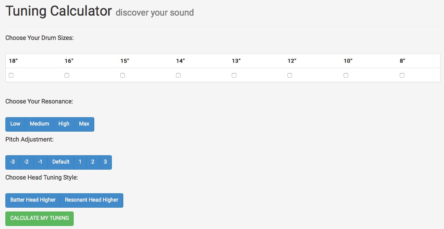444x229 pixels.
Task: Lower pitch adjustment to -1
Action: (40, 162)
